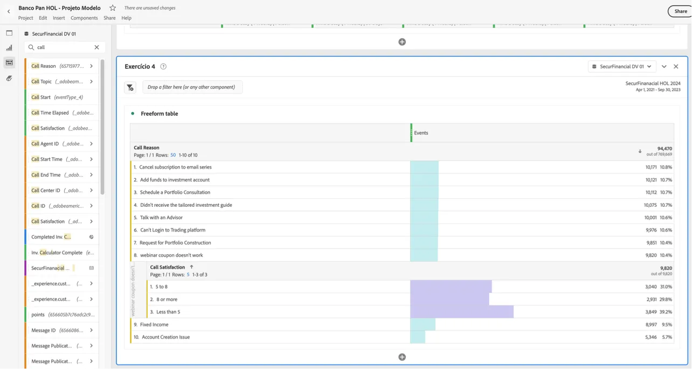Click the filter funnel icon in Exercício 4

point(130,87)
